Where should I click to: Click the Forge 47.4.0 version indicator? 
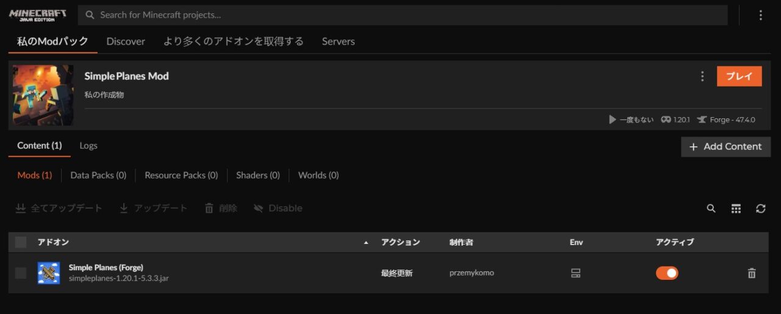(726, 120)
